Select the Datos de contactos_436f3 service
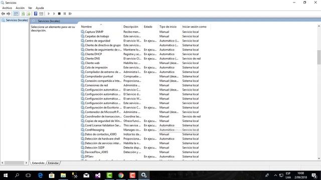 point(100,134)
